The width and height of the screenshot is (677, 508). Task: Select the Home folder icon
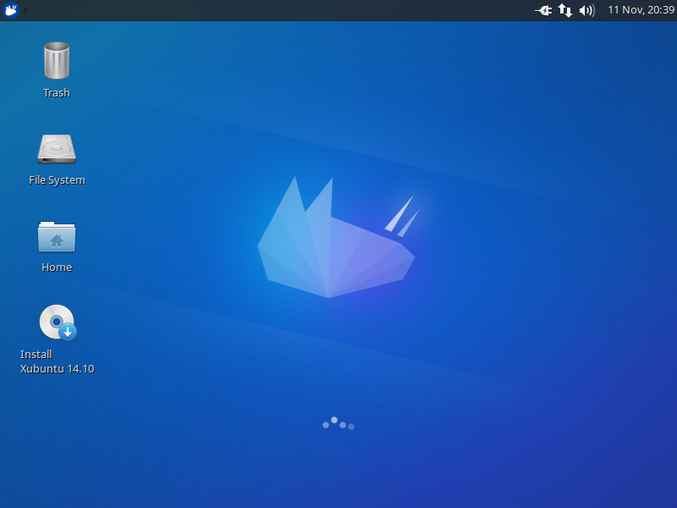(57, 236)
